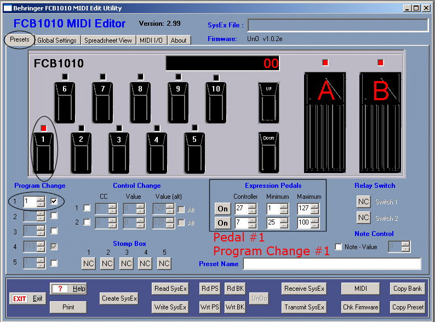Increase pedal A minimum value
This screenshot has width=435, height=322.
pyautogui.click(x=284, y=206)
